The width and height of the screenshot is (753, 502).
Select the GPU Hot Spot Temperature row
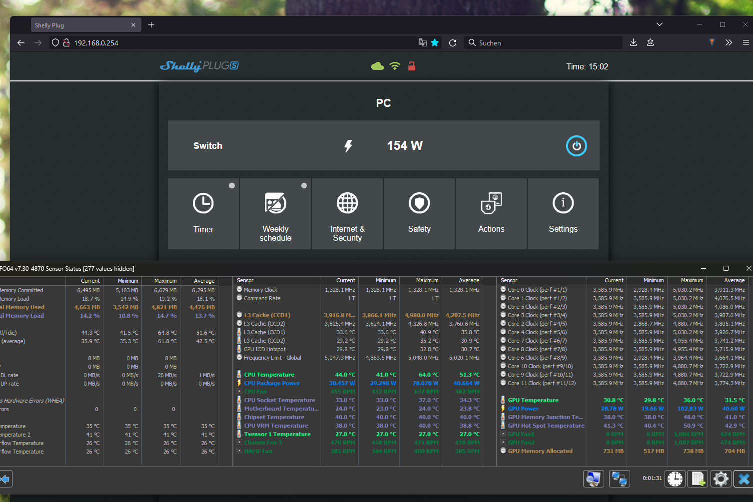(x=623, y=426)
